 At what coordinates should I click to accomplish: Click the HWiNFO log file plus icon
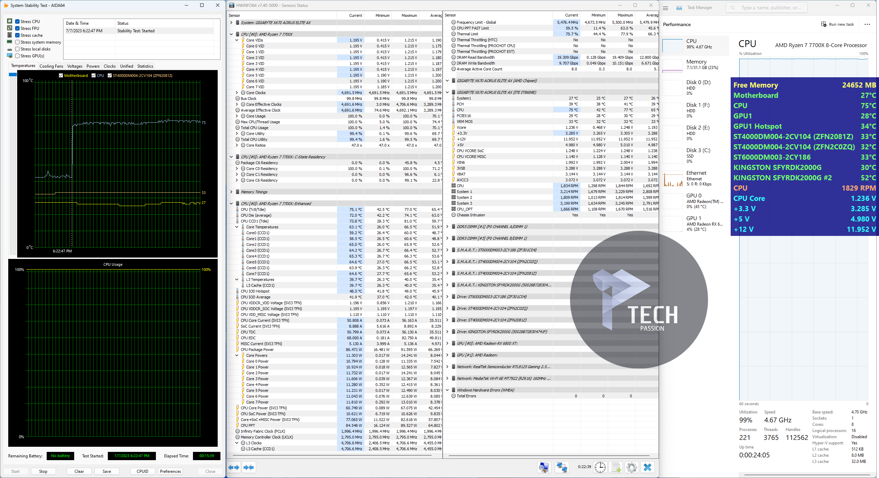pos(616,467)
